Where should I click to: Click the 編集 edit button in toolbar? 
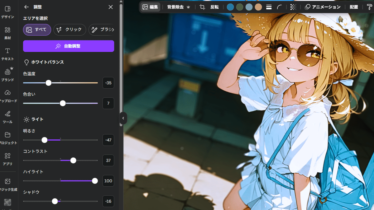point(150,7)
